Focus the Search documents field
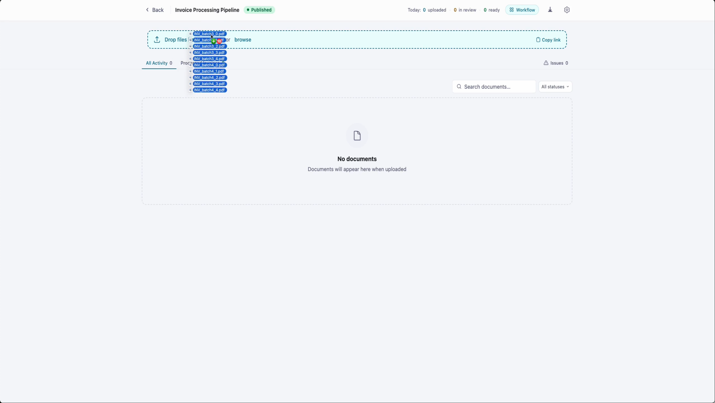The image size is (715, 403). pos(494,87)
